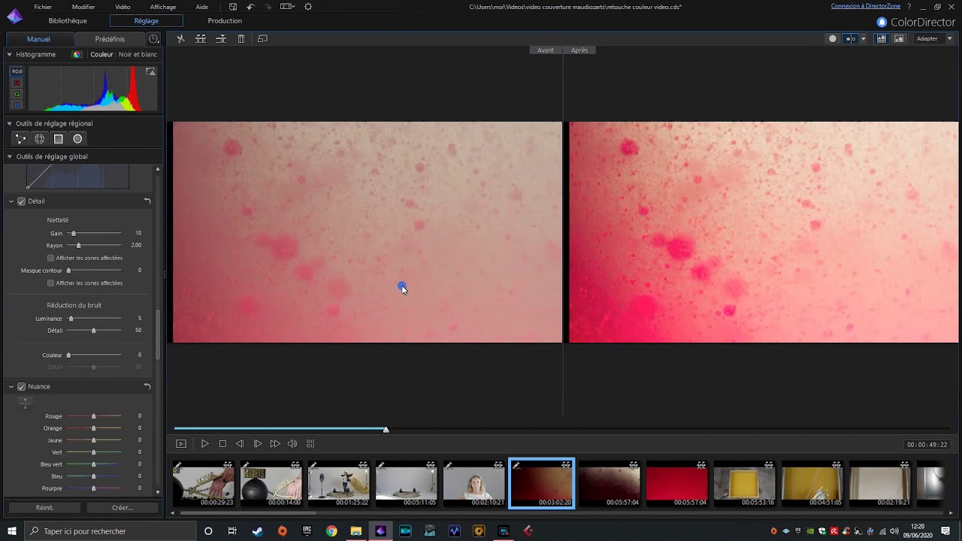Image resolution: width=962 pixels, height=541 pixels.
Task: Toggle the R red histogram channel
Action: pyautogui.click(x=17, y=83)
